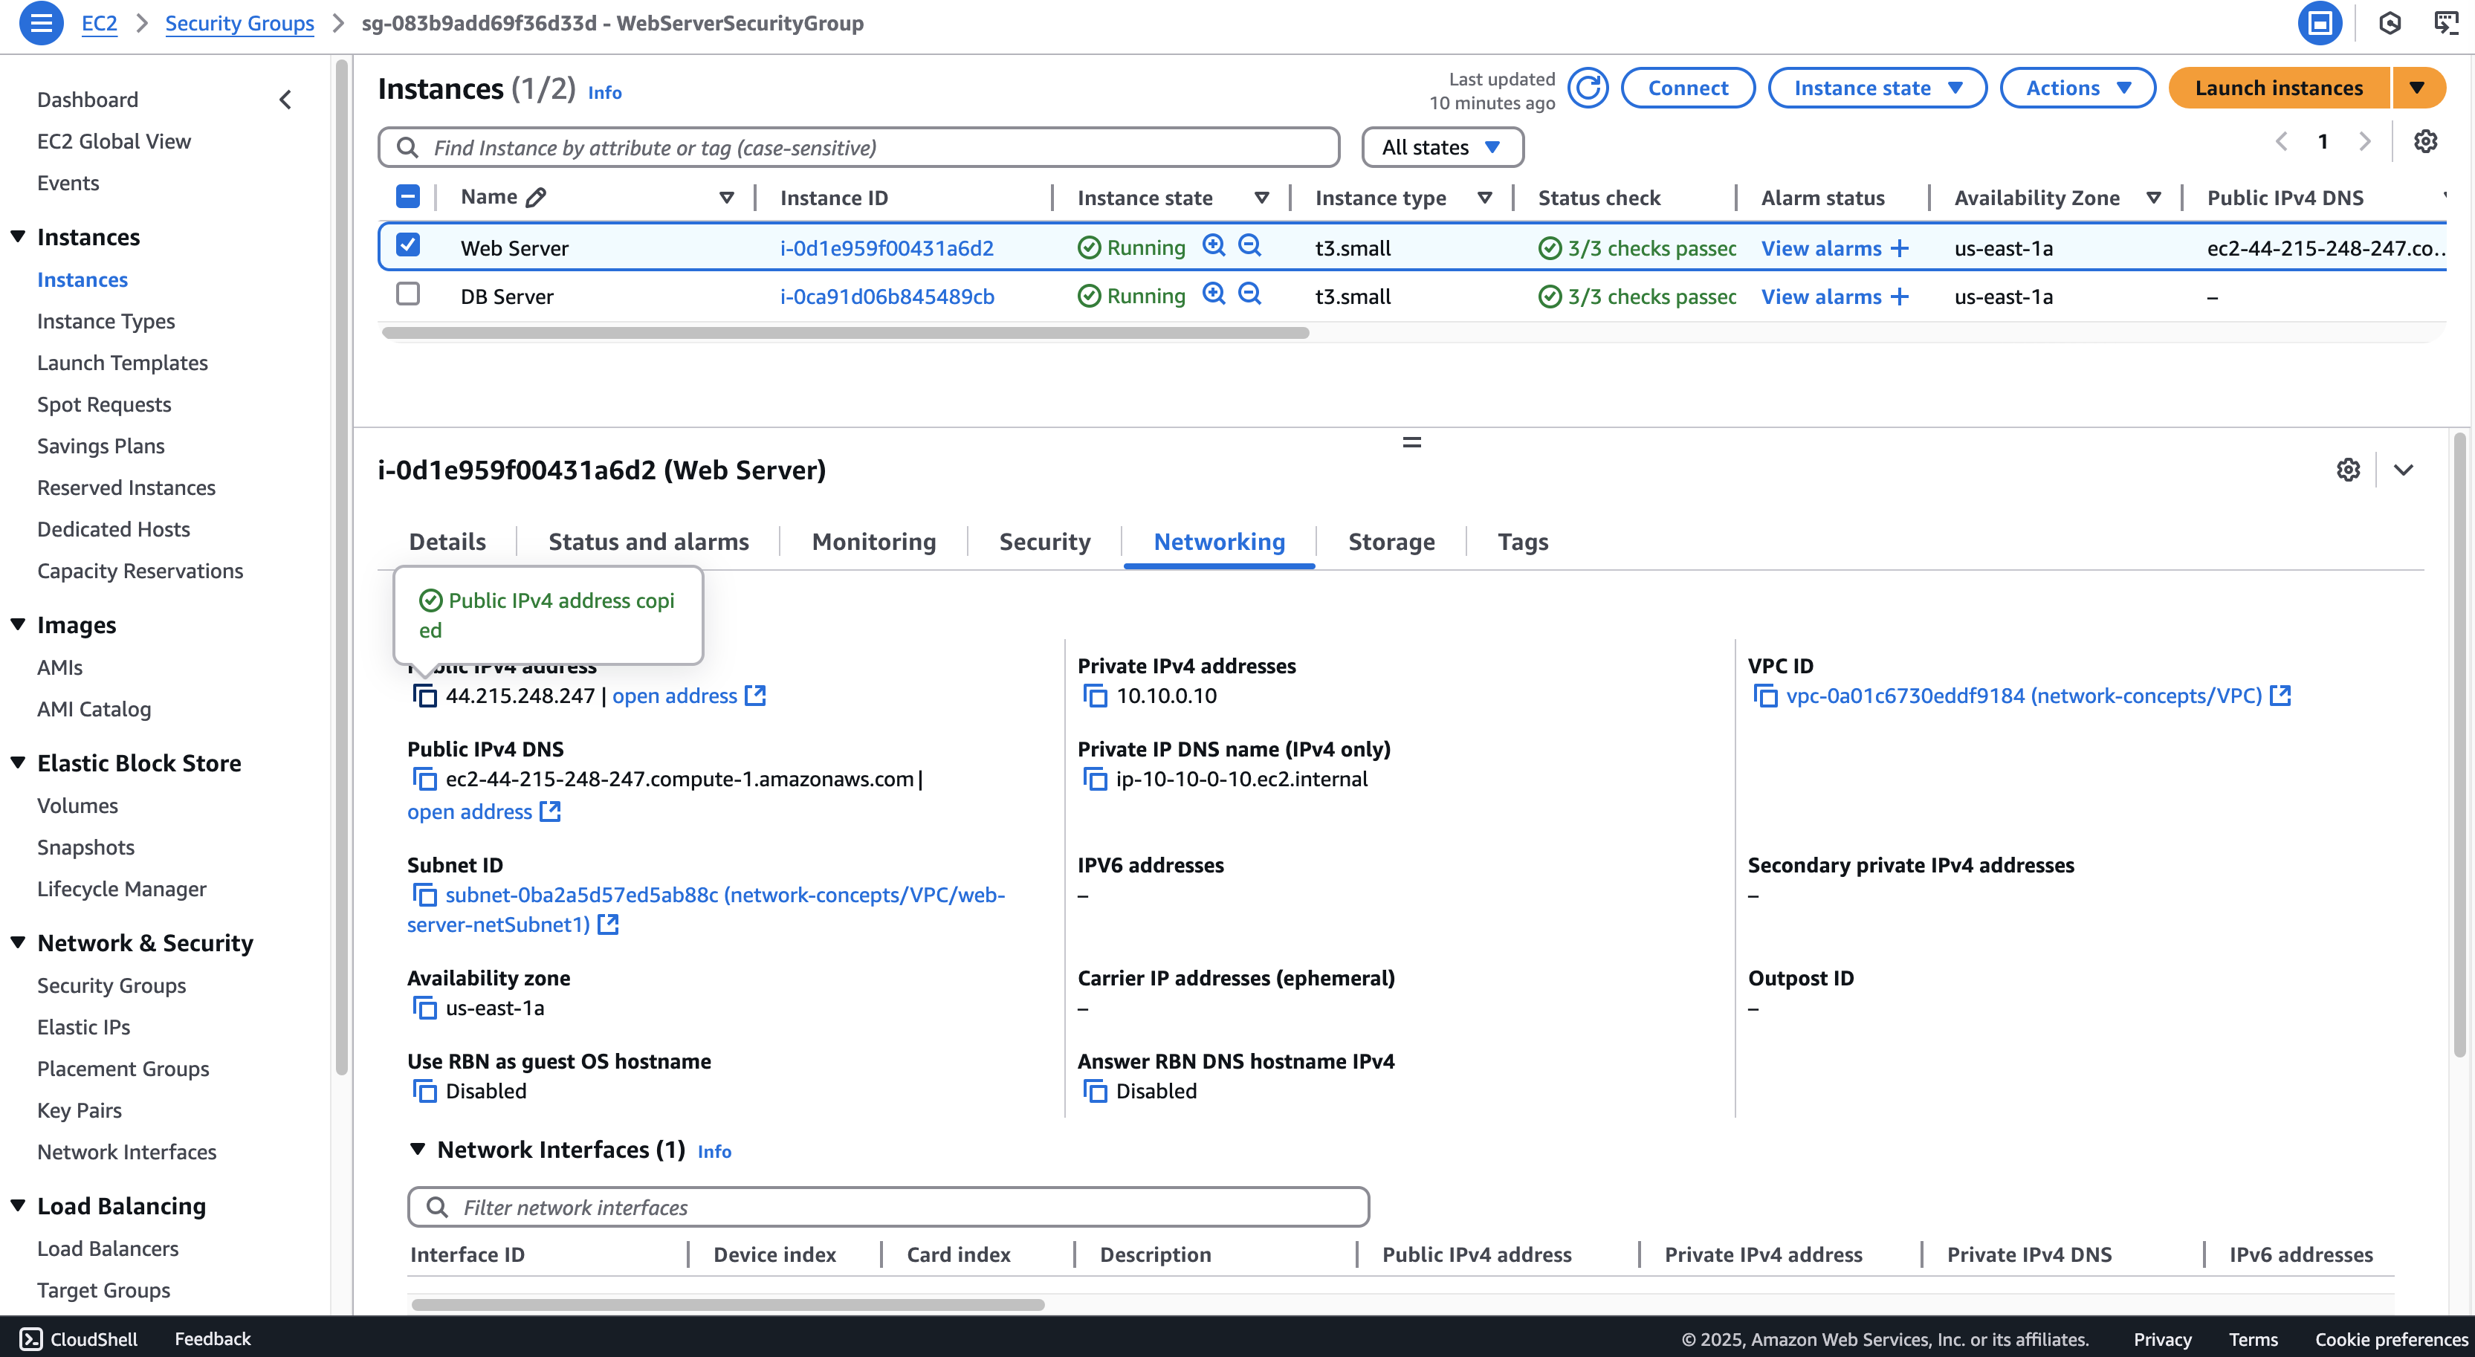Open the CloudShell icon in the footer
2475x1357 pixels.
[30, 1338]
